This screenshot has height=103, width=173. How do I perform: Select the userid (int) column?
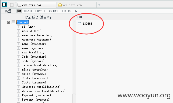tap(32, 31)
